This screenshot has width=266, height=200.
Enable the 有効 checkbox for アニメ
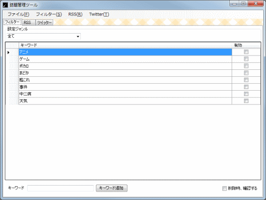(246, 52)
